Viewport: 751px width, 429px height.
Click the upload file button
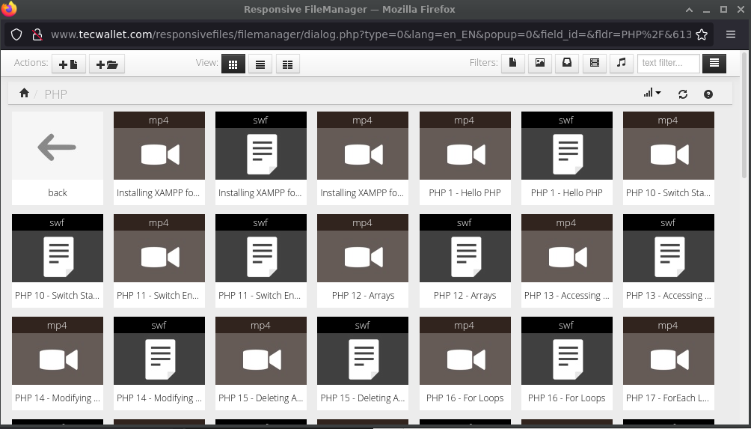(68, 64)
